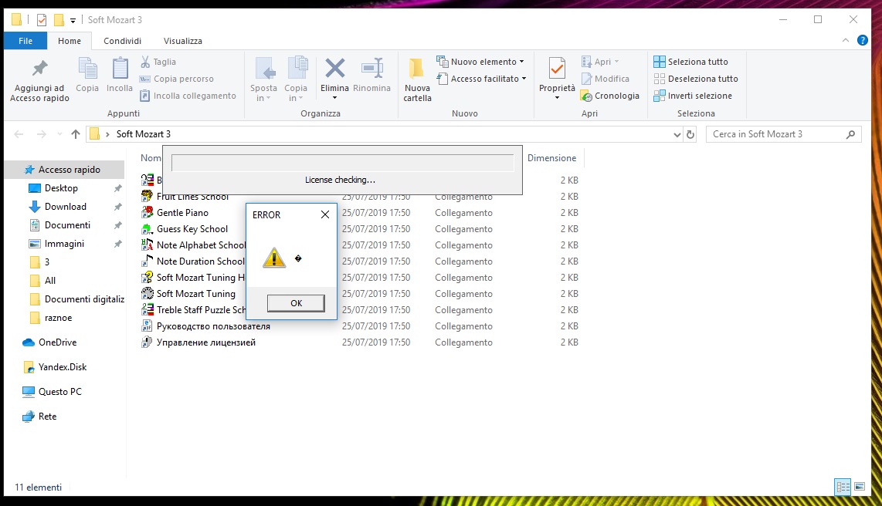Select the Guess Key School shortcut icon

(147, 228)
